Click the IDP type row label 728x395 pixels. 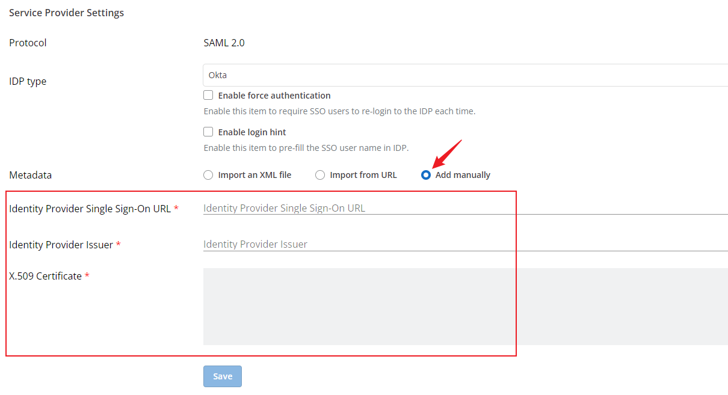pos(28,81)
